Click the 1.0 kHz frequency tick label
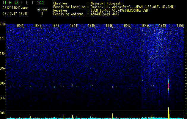The image size is (187, 119). point(2,54)
